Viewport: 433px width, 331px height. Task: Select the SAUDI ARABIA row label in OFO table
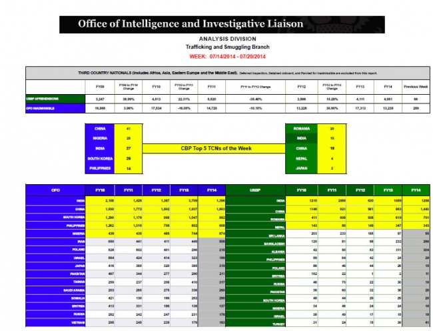[76, 292]
